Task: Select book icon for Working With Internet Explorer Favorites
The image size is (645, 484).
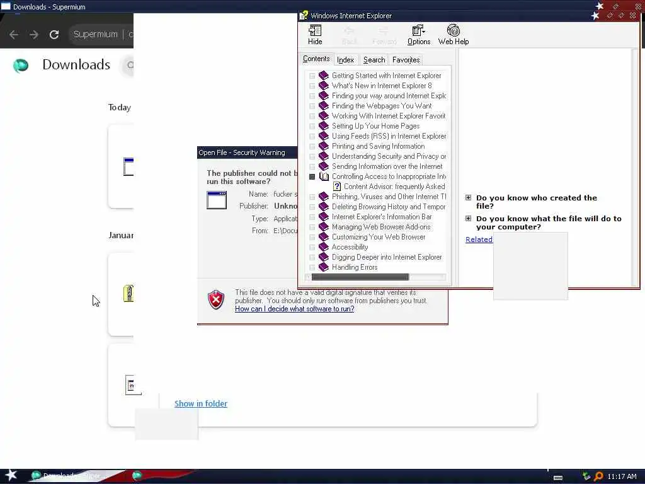Action: click(x=324, y=116)
